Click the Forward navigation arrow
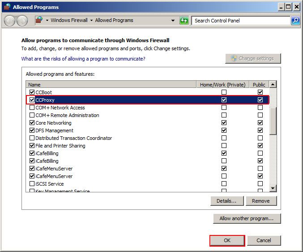 click(22, 21)
